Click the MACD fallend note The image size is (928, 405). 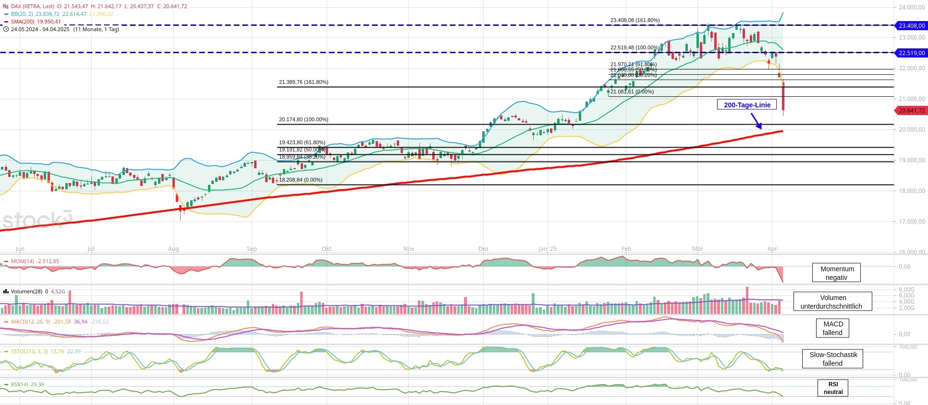[833, 328]
